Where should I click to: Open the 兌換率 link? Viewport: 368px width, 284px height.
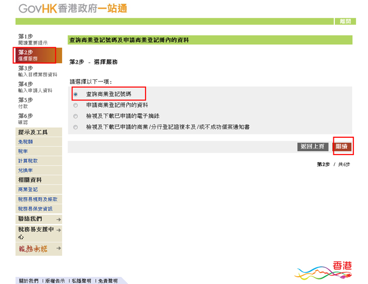pos(26,170)
